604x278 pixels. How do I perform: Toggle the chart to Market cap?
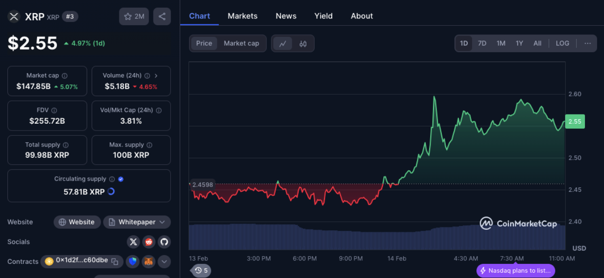(x=241, y=43)
